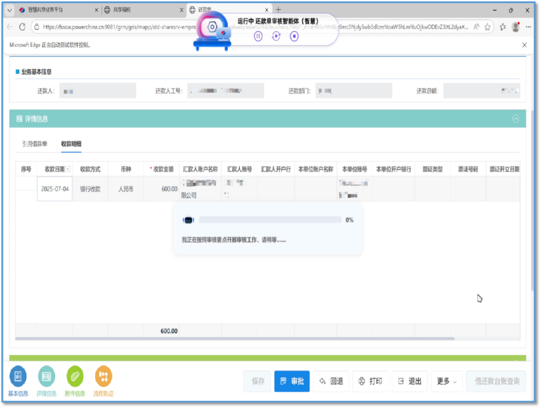The width and height of the screenshot is (541, 408).
Task: Click the 退出 exit button
Action: click(410, 381)
